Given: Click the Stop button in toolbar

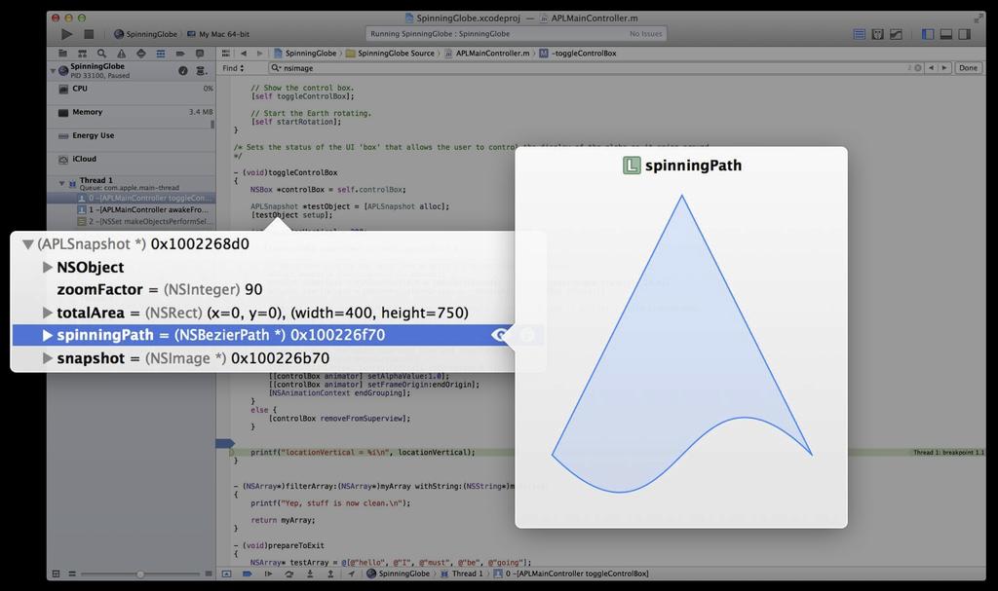Looking at the screenshot, I should tap(89, 34).
